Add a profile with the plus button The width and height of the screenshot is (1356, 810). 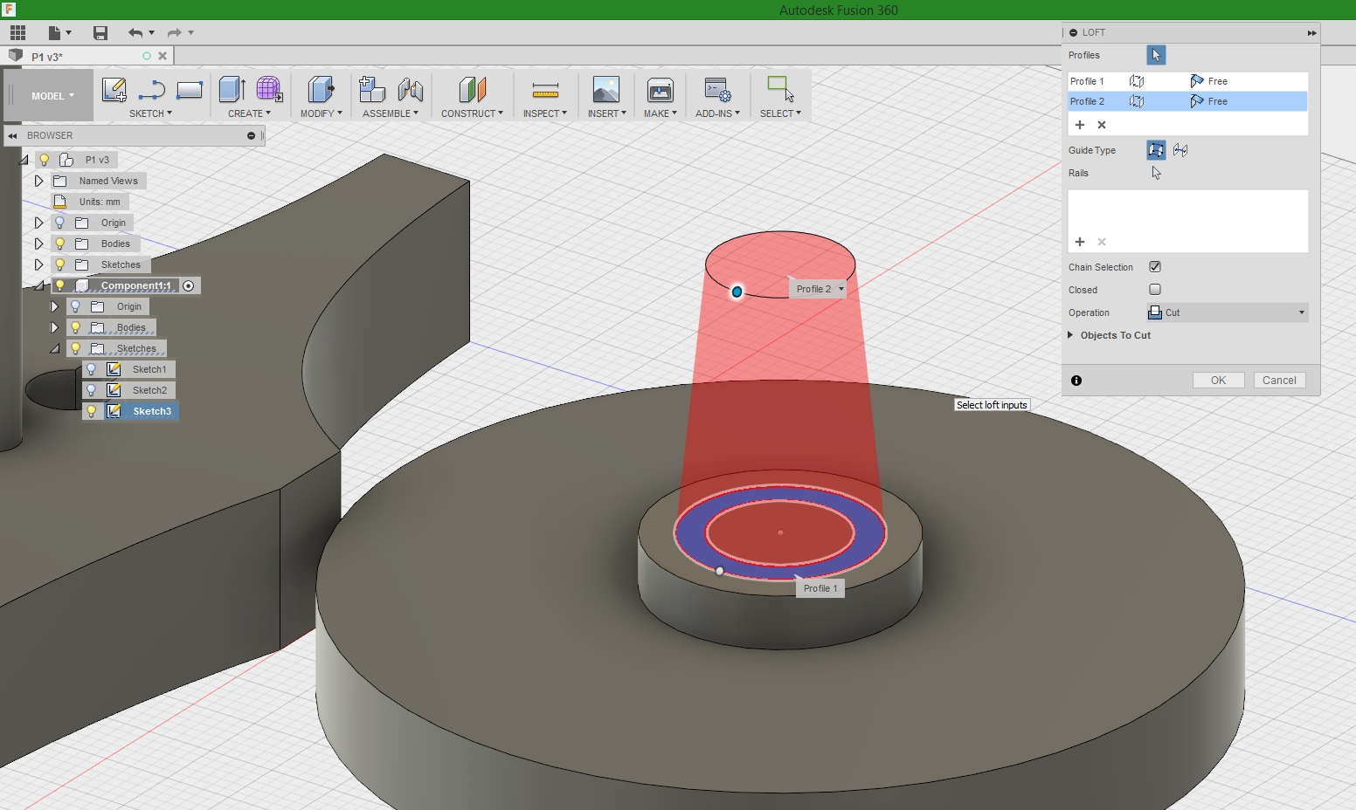[1080, 125]
